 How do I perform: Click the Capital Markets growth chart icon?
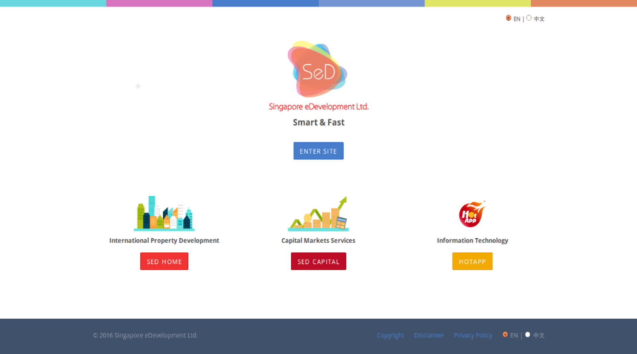click(x=318, y=214)
